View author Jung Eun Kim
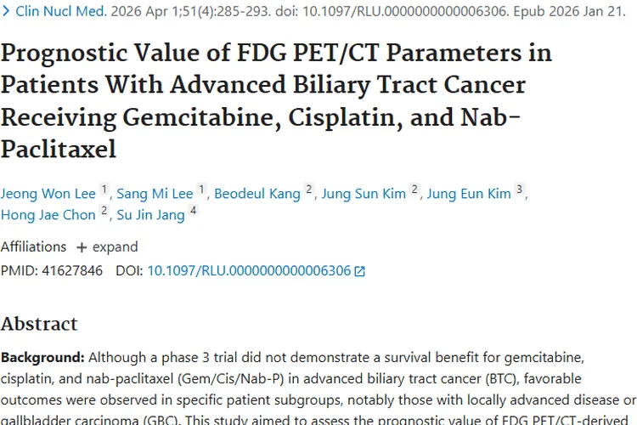This screenshot has width=637, height=425. pyautogui.click(x=469, y=194)
